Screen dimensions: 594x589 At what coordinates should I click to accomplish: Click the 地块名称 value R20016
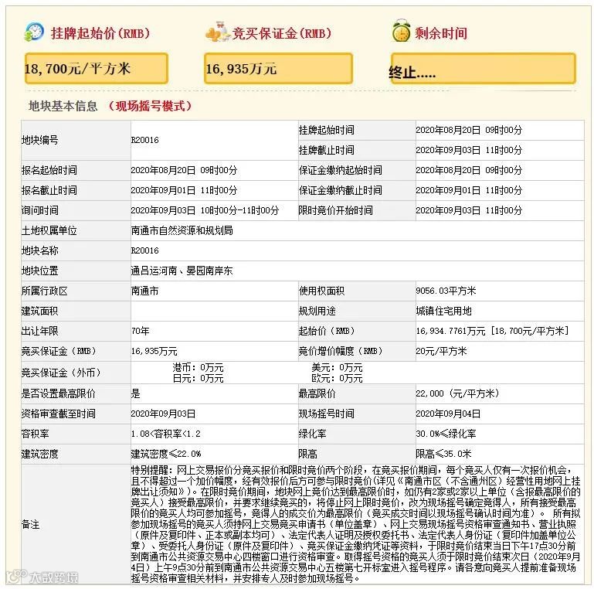click(144, 250)
